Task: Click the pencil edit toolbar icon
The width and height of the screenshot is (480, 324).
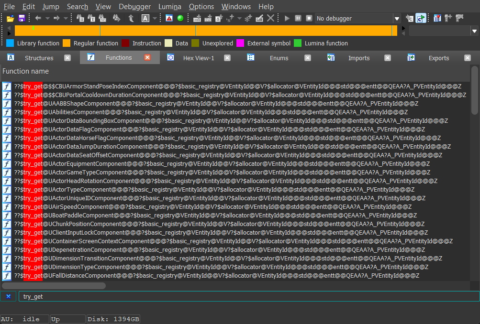Action: tap(259, 18)
